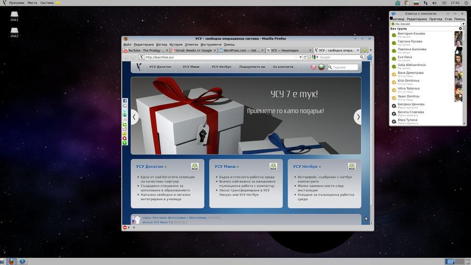Show next slide with right arrow
This screenshot has height=265, width=471.
click(358, 117)
